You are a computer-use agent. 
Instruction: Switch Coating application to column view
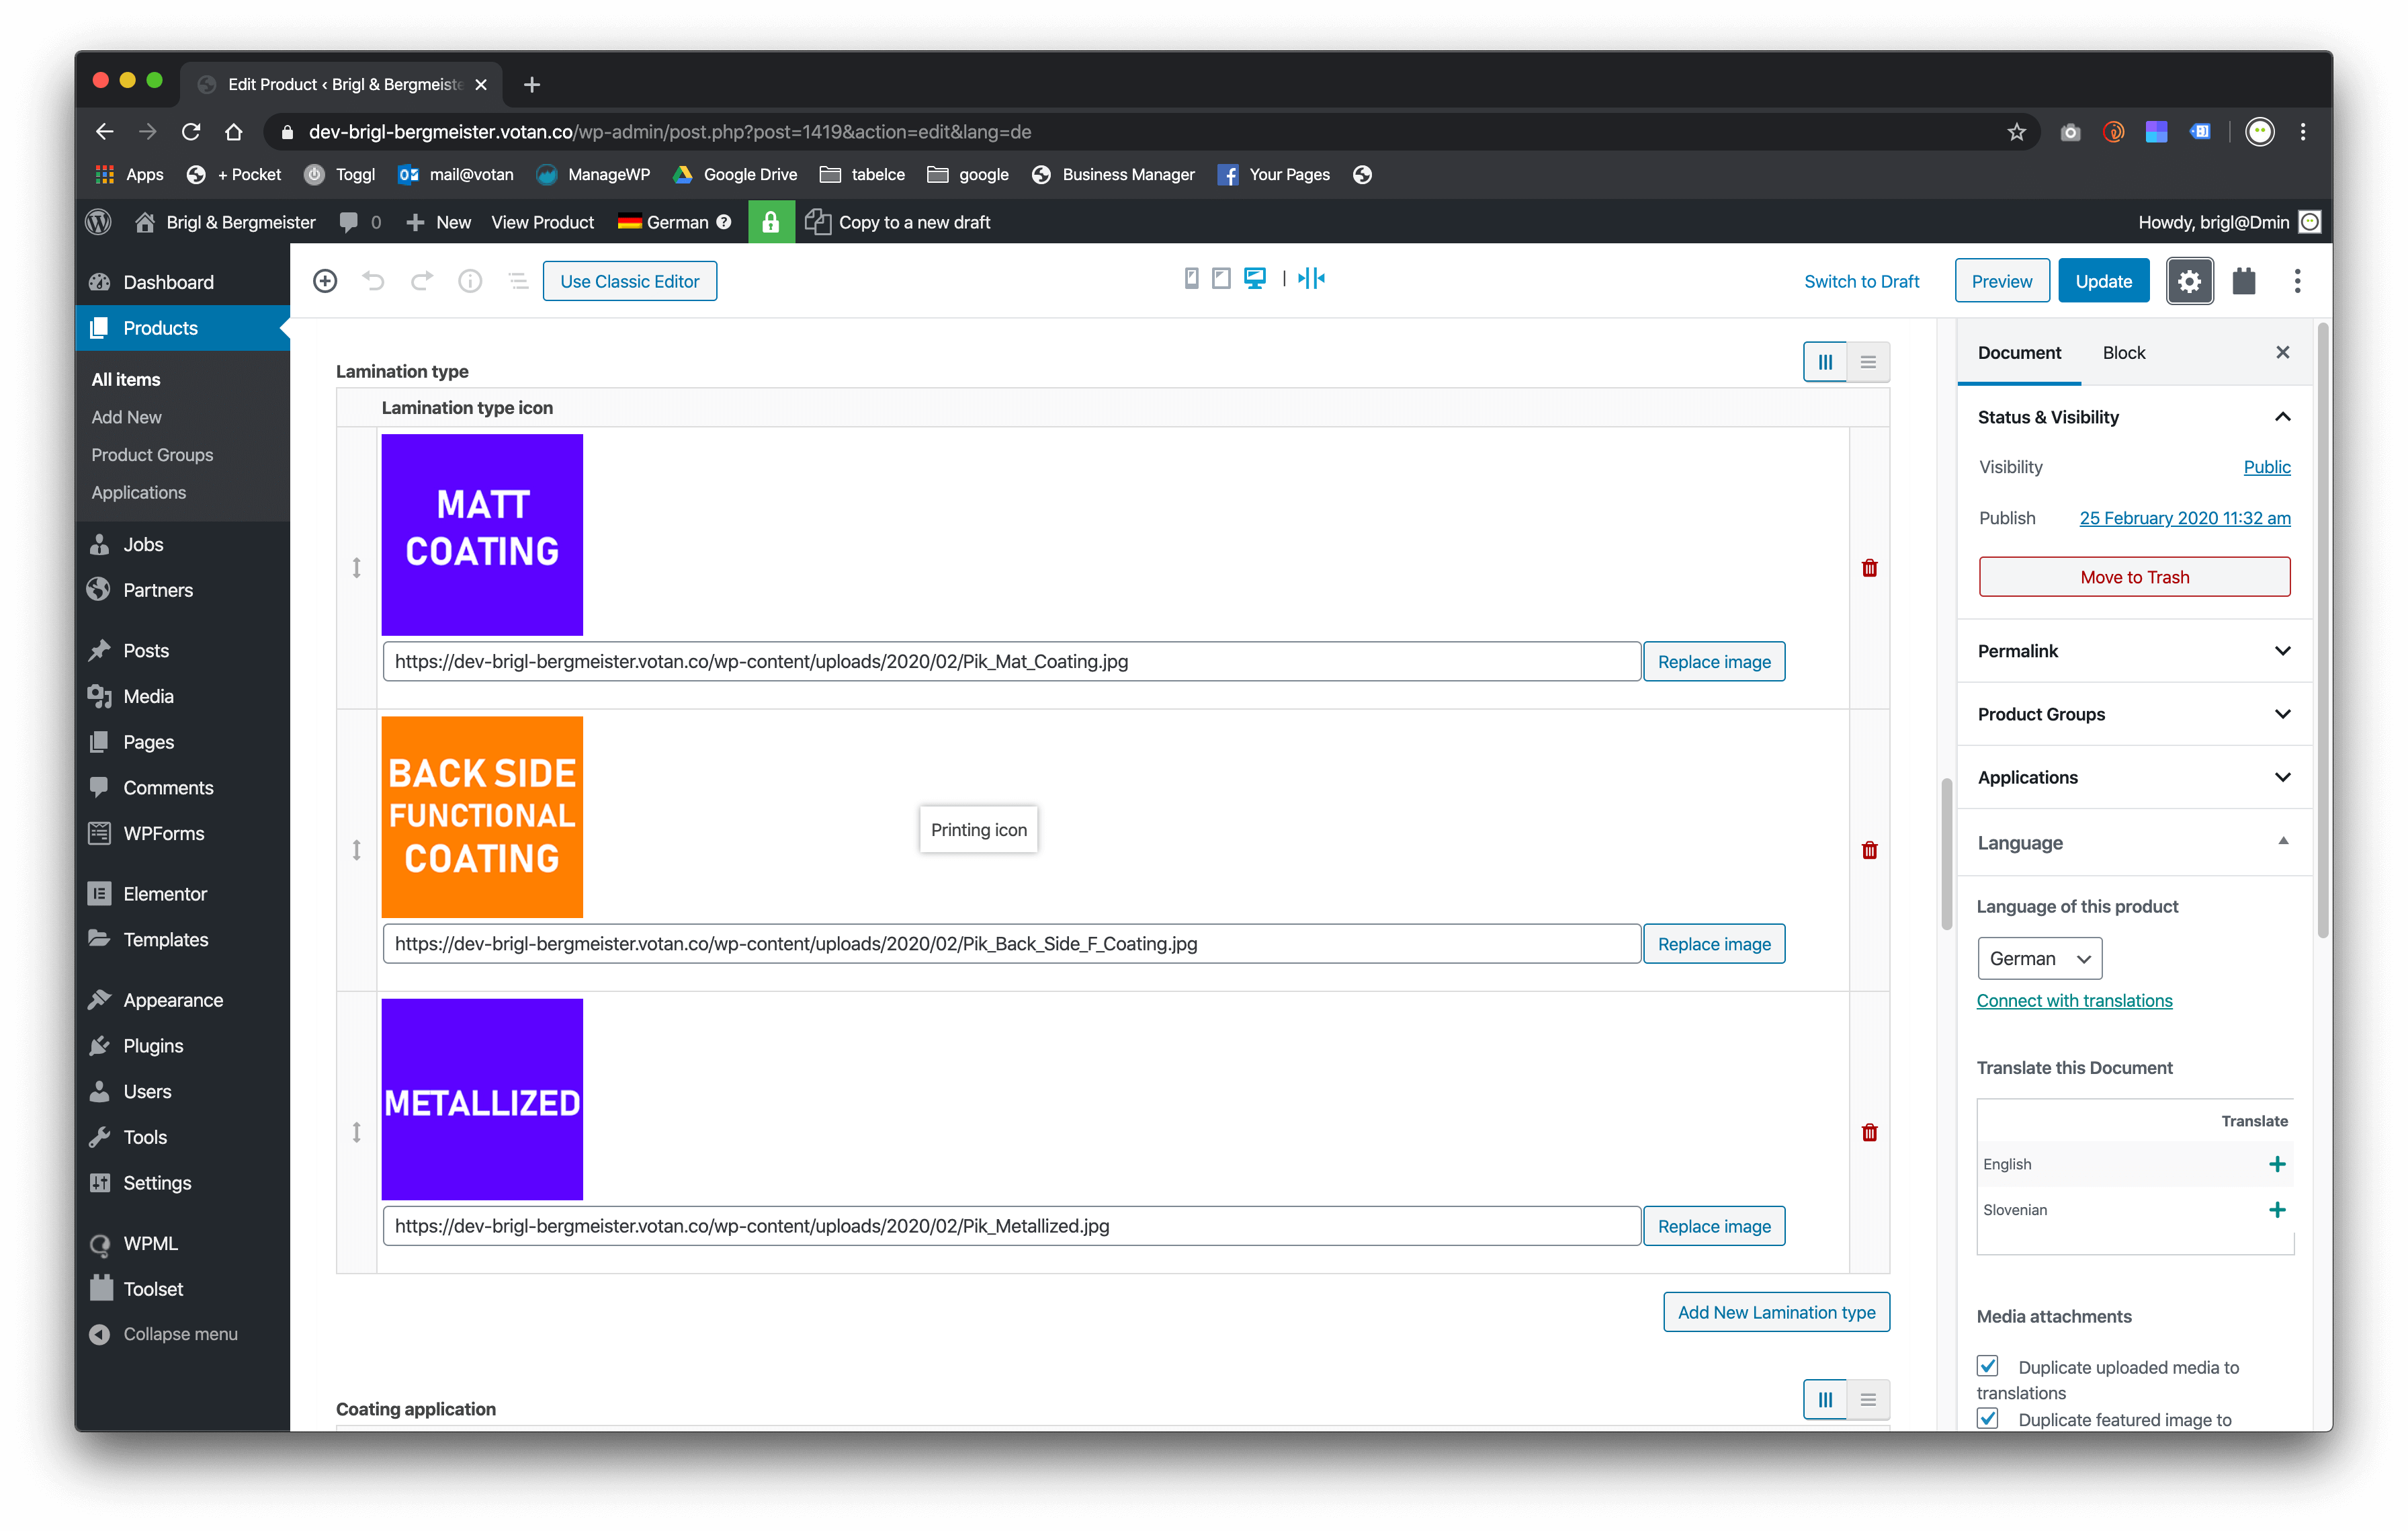[1825, 1399]
